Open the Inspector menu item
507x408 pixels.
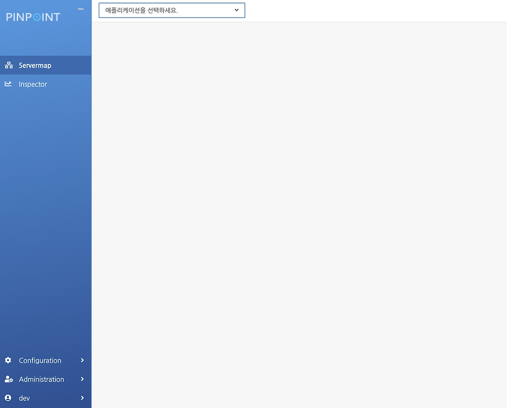46,84
